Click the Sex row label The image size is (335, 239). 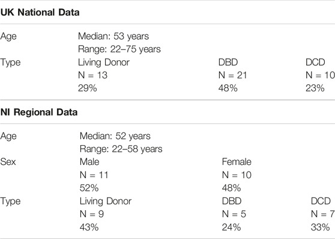coord(8,162)
